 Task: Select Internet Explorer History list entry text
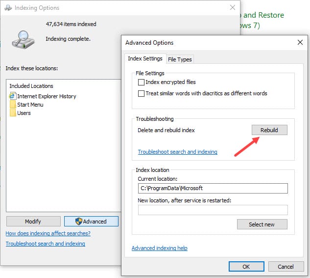[47, 96]
